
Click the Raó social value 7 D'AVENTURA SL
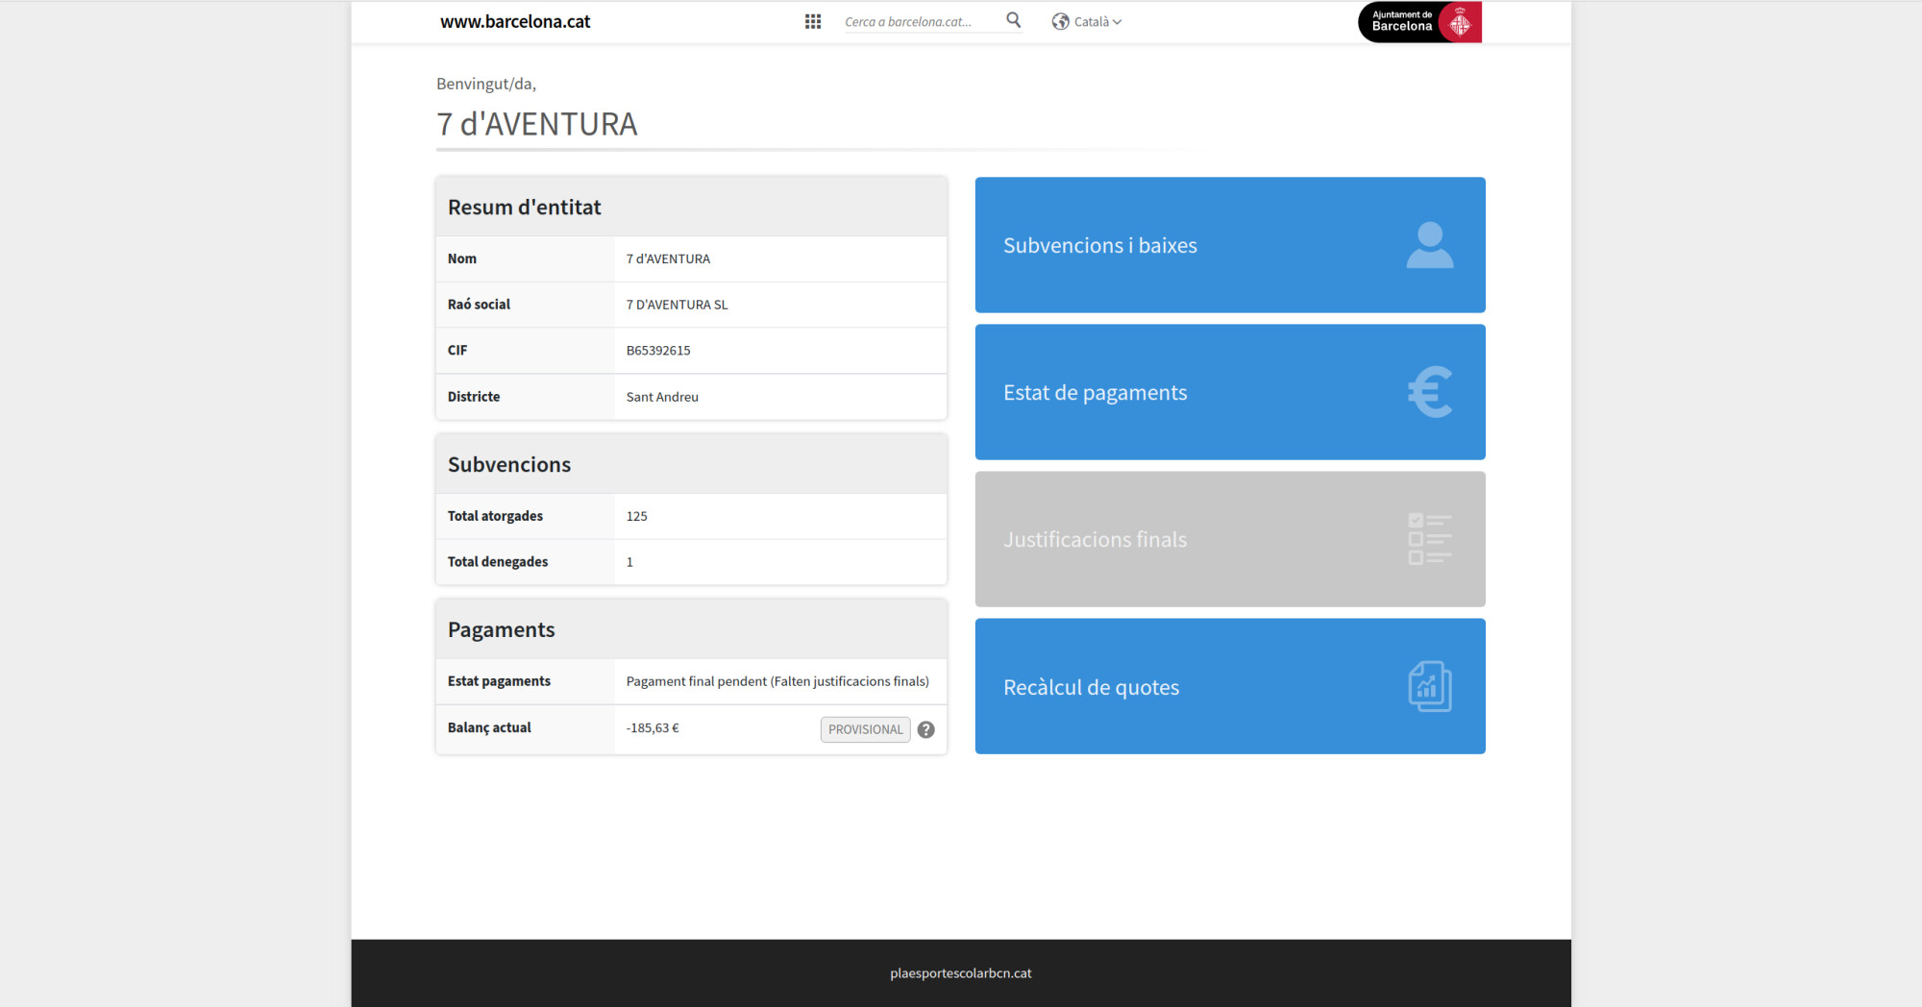[x=677, y=305]
